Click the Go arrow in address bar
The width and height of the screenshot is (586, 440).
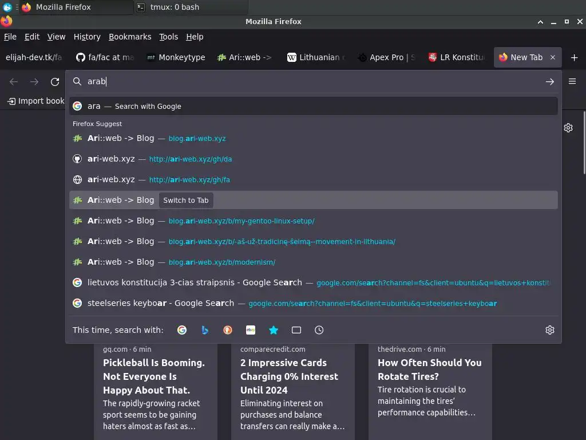(549, 81)
